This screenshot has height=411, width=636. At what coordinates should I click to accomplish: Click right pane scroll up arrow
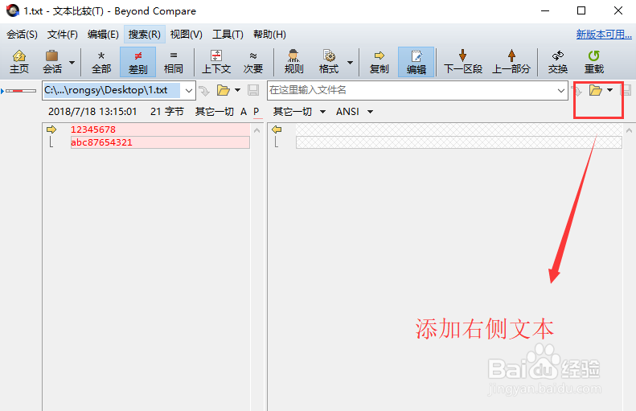point(629,130)
